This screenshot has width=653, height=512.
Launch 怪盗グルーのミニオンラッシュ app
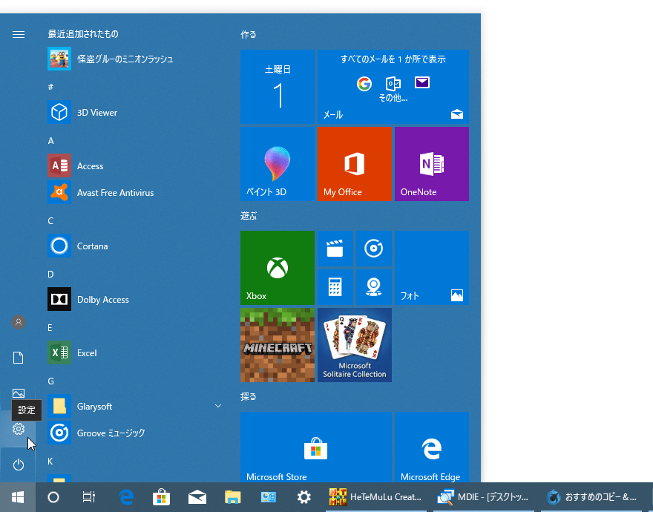134,59
